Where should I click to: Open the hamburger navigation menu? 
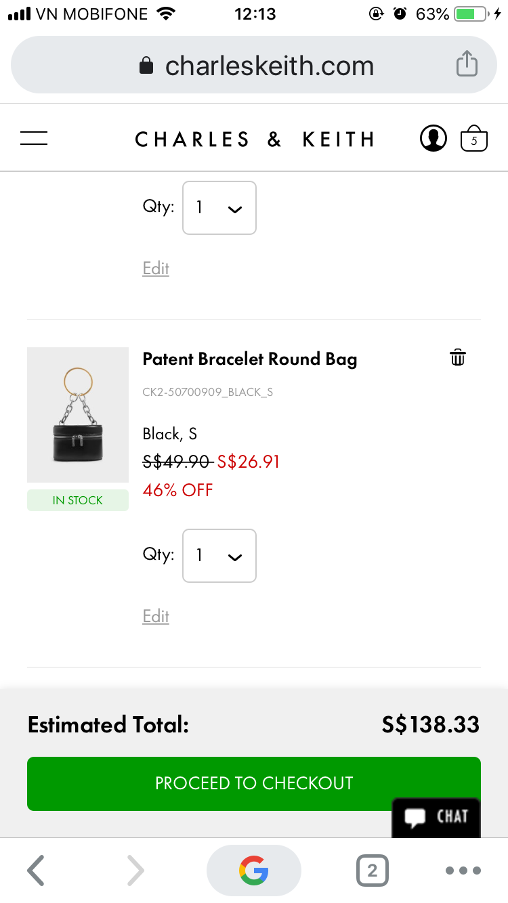34,139
